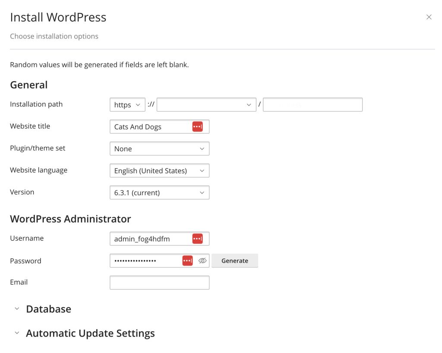442x353 pixels.
Task: Click the Email input field
Action: pos(159,283)
